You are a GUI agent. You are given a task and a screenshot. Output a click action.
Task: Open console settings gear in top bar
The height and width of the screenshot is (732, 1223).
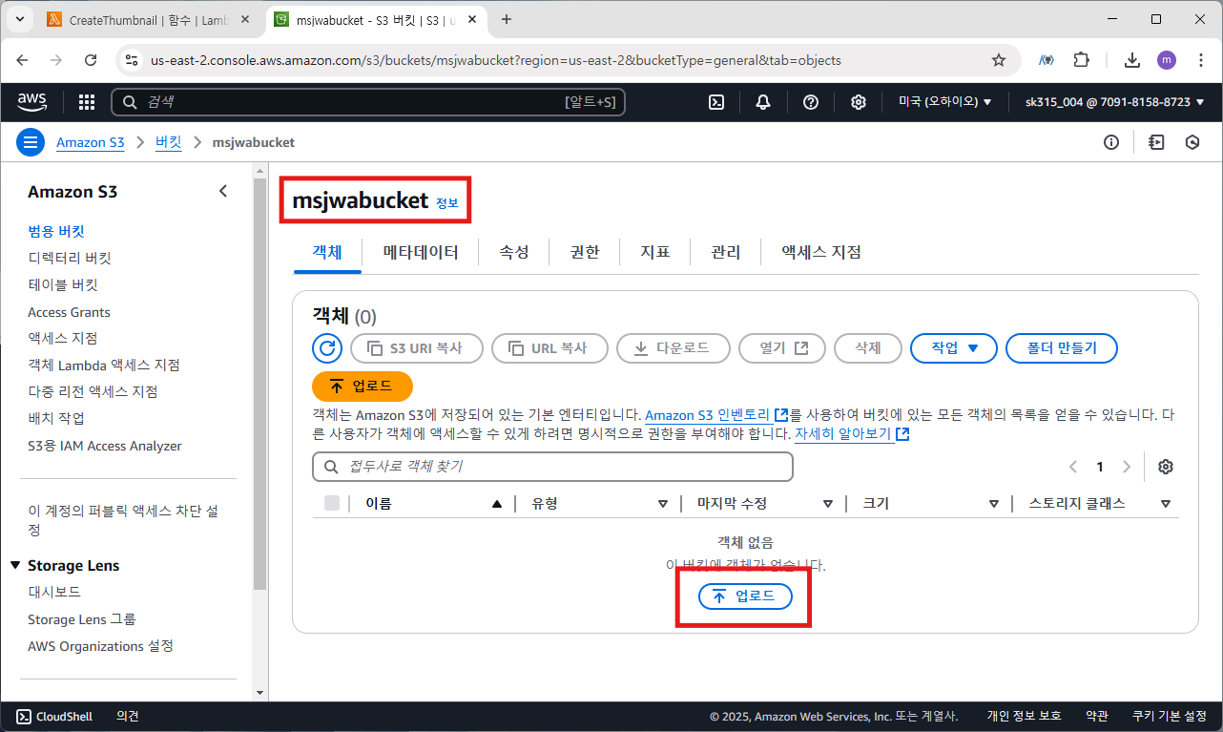tap(859, 102)
